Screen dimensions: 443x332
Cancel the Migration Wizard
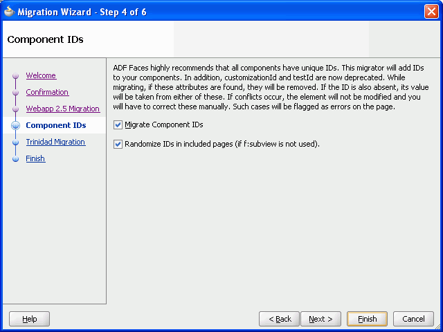tap(413, 319)
